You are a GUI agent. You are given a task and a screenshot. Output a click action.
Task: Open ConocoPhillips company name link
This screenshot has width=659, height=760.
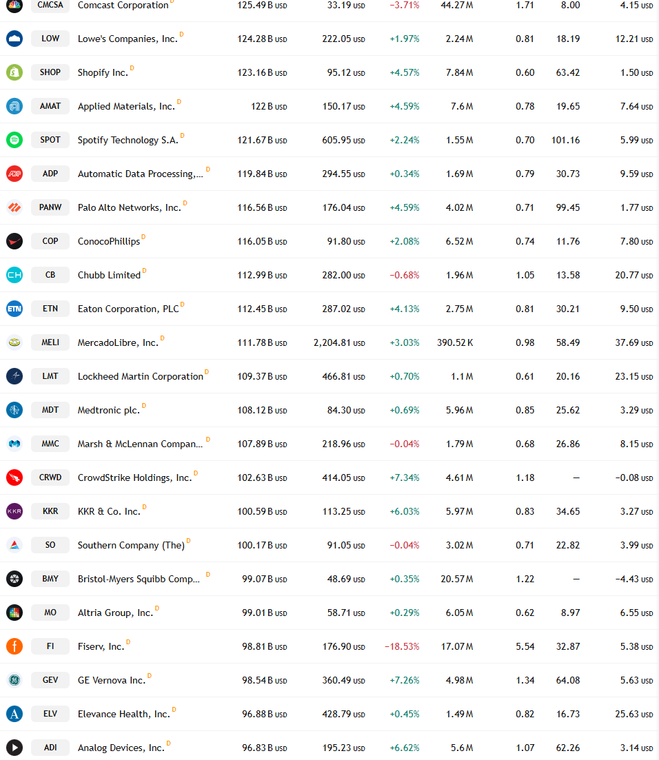(109, 241)
